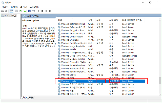The height and width of the screenshot is (103, 162).
Task: Start service with the play icon
Action: pyautogui.click(x=39, y=11)
